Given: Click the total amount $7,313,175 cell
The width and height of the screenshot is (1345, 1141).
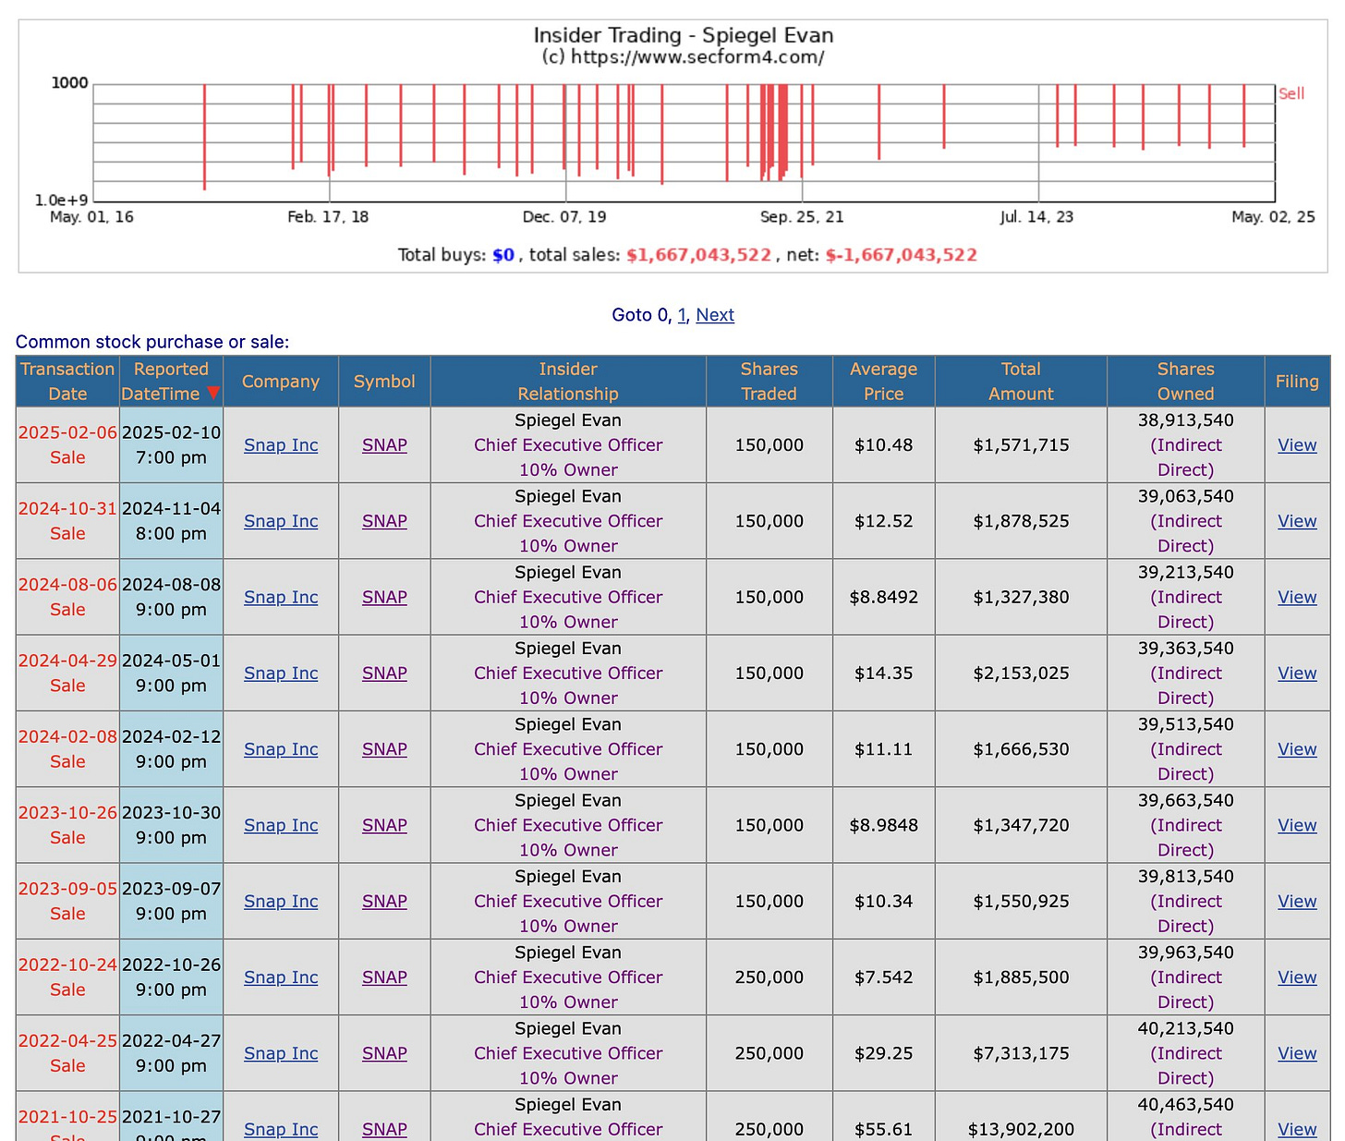Looking at the screenshot, I should click(x=1021, y=1053).
